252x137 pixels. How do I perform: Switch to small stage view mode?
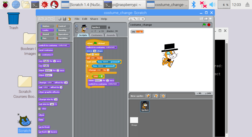tap(201, 19)
